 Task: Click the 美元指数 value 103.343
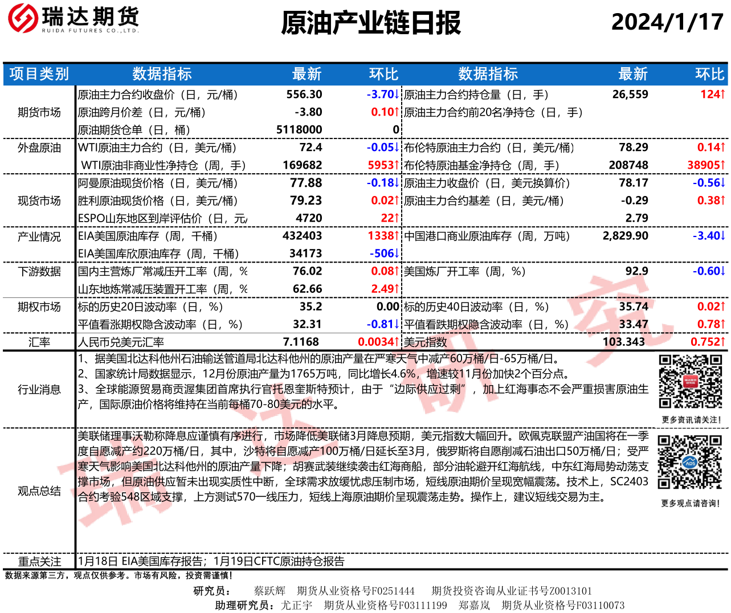point(623,342)
